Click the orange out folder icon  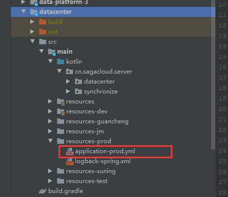(x=43, y=32)
